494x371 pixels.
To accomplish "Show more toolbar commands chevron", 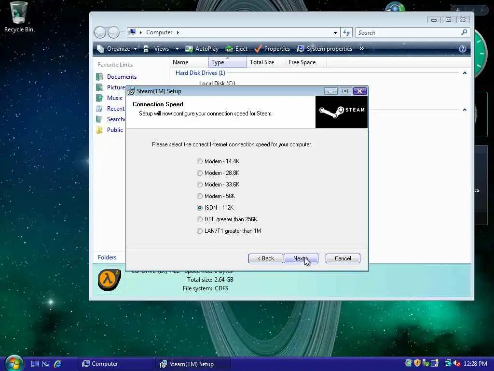I will (x=362, y=49).
